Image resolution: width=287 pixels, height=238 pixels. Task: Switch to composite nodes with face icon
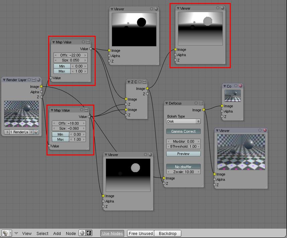(89, 233)
